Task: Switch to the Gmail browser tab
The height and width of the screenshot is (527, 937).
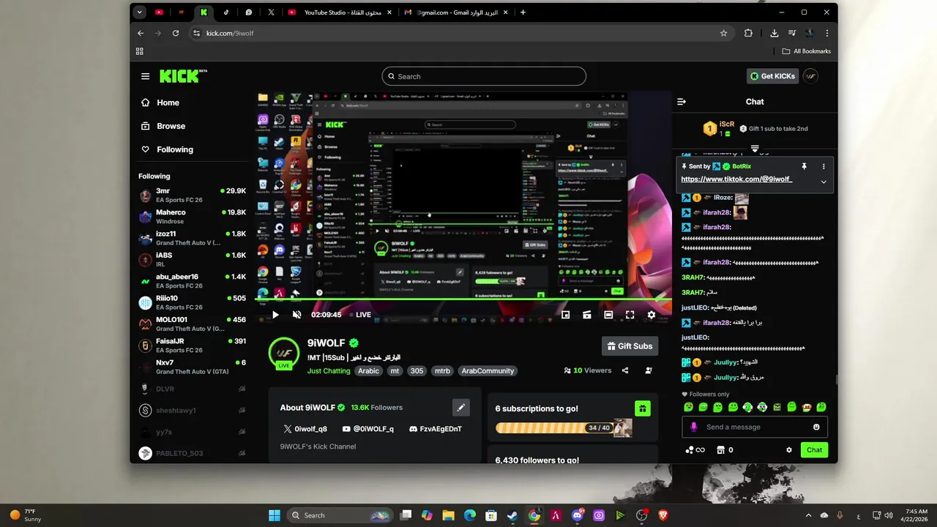Action: pos(457,12)
